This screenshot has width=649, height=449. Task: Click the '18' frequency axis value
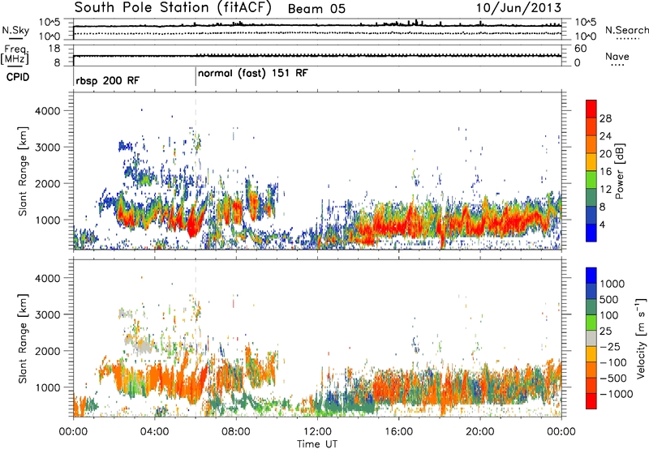click(54, 49)
